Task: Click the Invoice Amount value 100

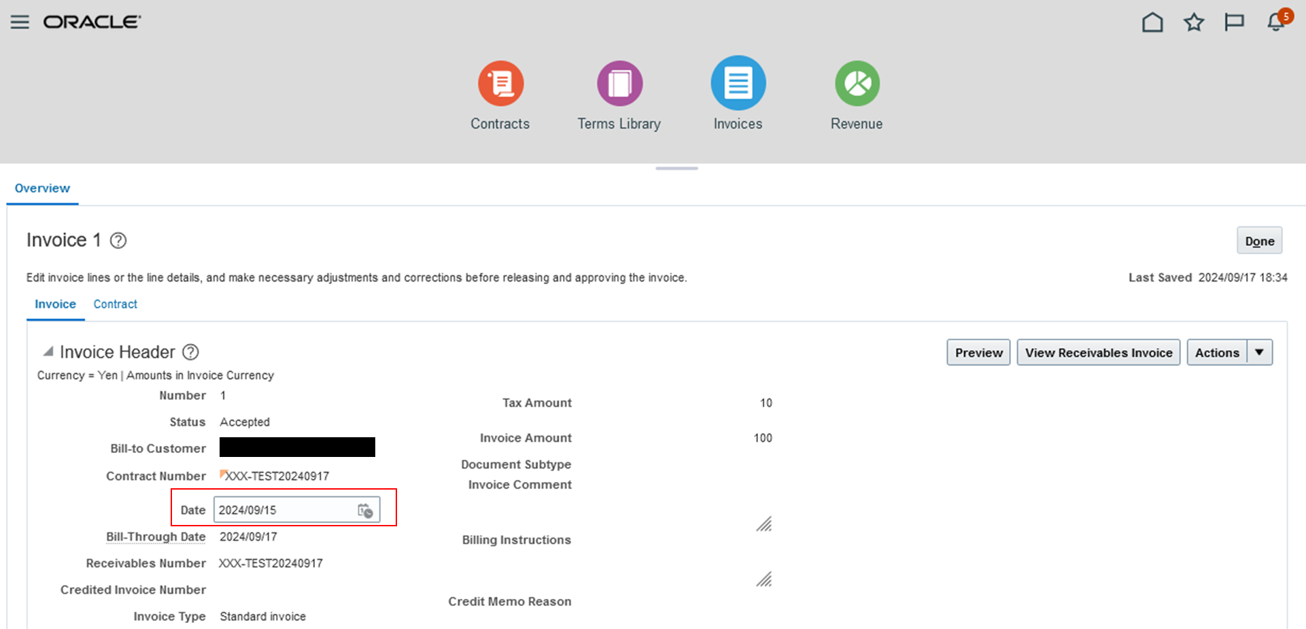Action: point(763,438)
